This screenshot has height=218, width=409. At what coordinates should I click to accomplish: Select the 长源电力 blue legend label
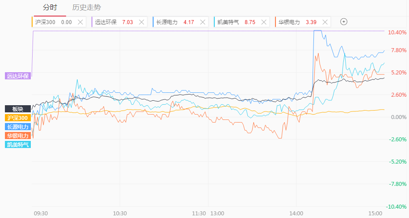tap(18, 127)
